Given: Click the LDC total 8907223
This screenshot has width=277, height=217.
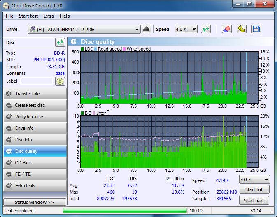Looking at the screenshot, I should point(106,199).
